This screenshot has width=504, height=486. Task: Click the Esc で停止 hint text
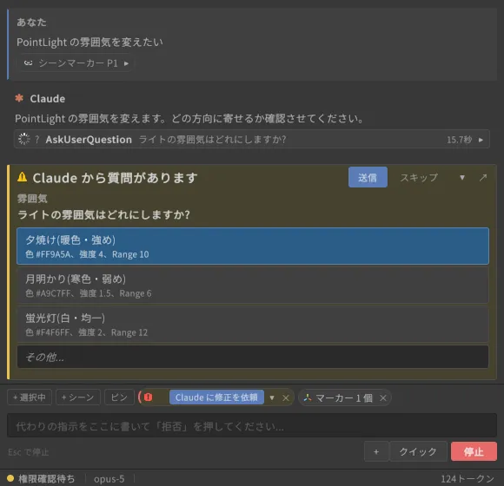point(29,452)
